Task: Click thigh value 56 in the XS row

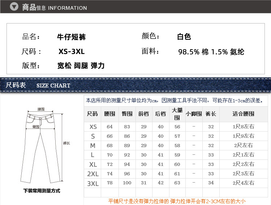Action: coord(177,127)
